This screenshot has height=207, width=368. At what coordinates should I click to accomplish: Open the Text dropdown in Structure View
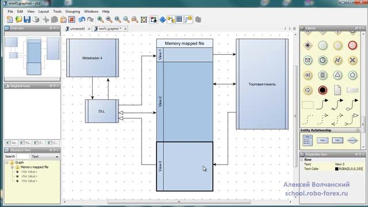point(45,156)
